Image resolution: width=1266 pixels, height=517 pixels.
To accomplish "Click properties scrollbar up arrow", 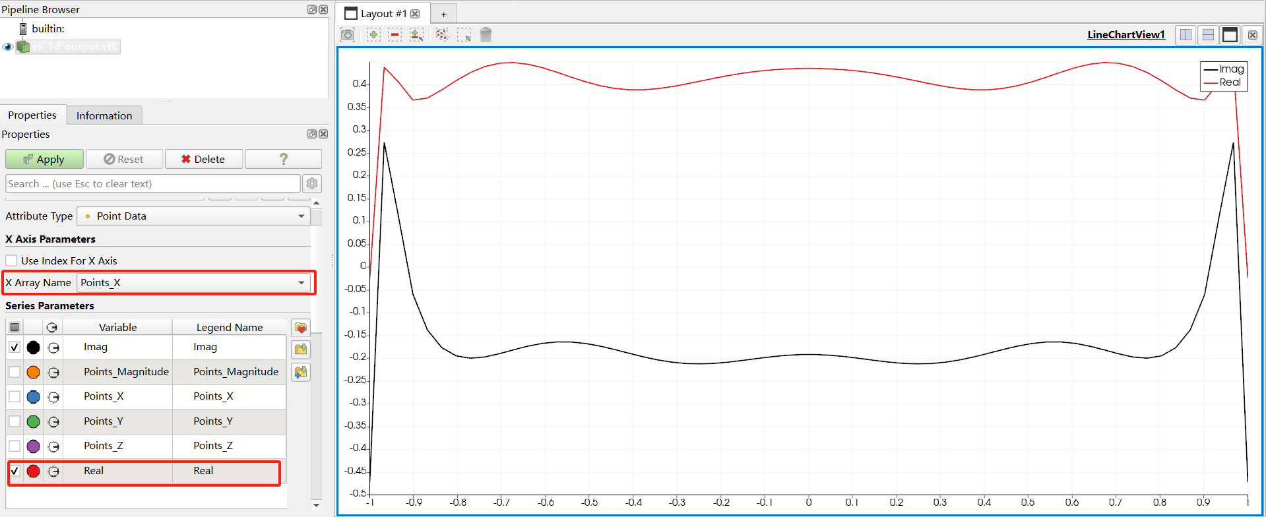I will [316, 202].
